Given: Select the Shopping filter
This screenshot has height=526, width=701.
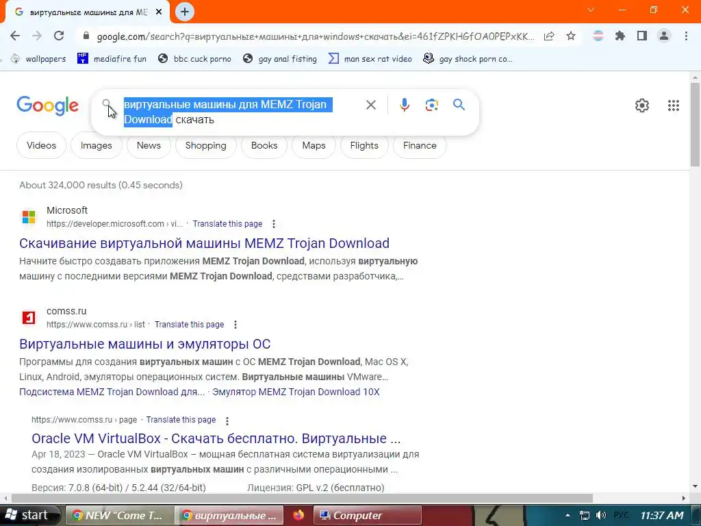Looking at the screenshot, I should (205, 145).
